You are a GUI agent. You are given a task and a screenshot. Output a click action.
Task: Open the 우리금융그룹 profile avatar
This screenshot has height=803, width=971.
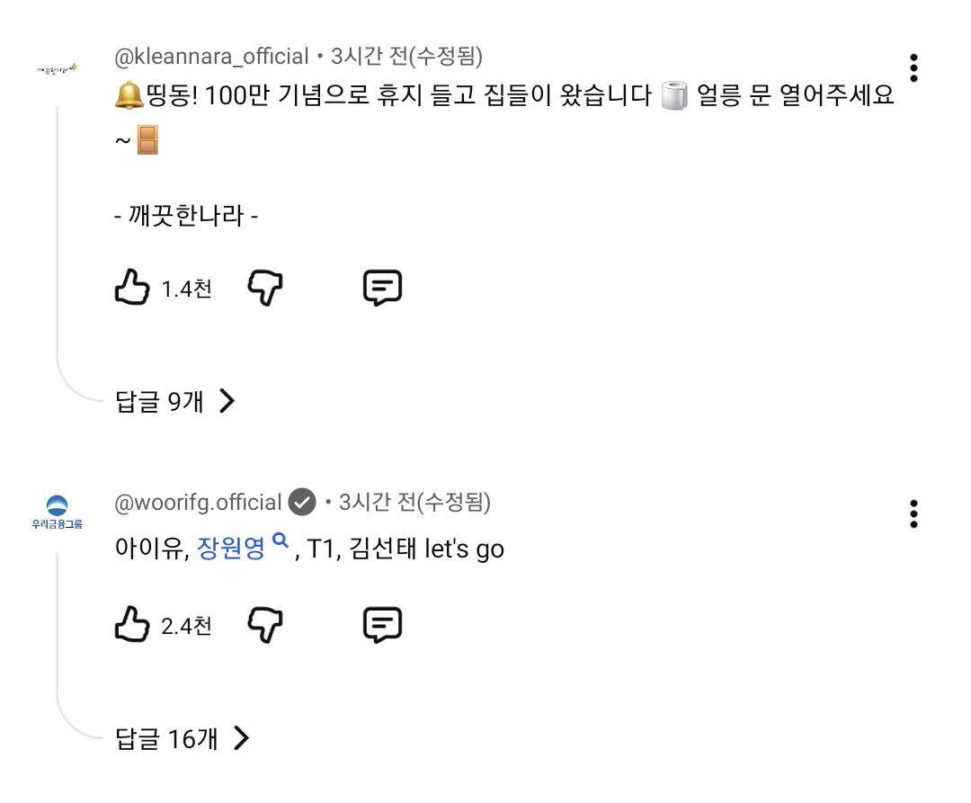coord(57,513)
